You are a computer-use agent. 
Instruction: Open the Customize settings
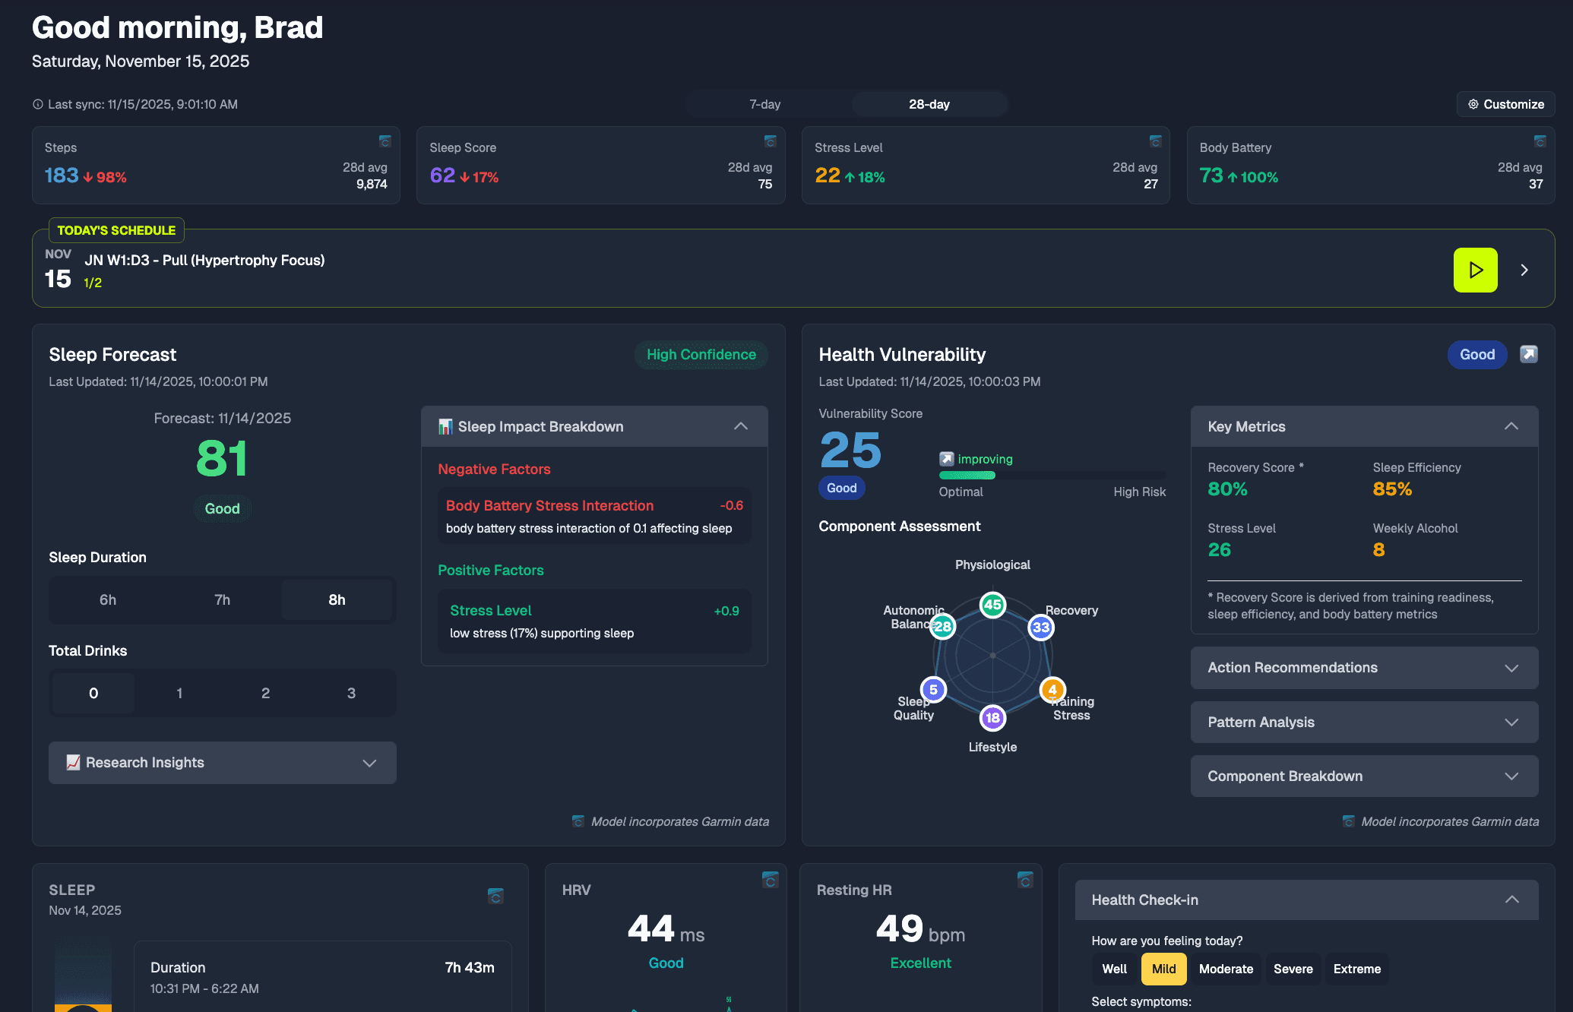(1505, 104)
